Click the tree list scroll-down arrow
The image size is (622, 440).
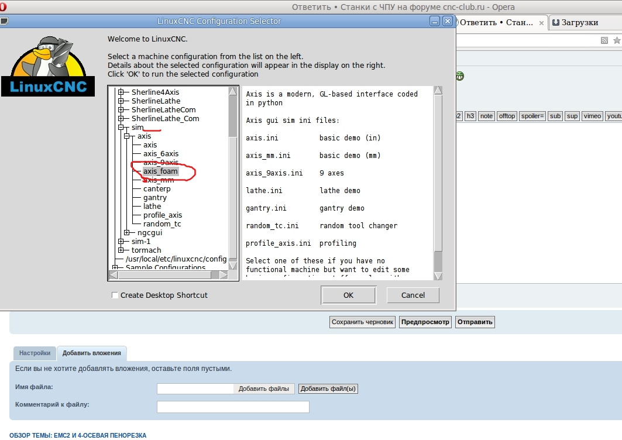click(233, 266)
